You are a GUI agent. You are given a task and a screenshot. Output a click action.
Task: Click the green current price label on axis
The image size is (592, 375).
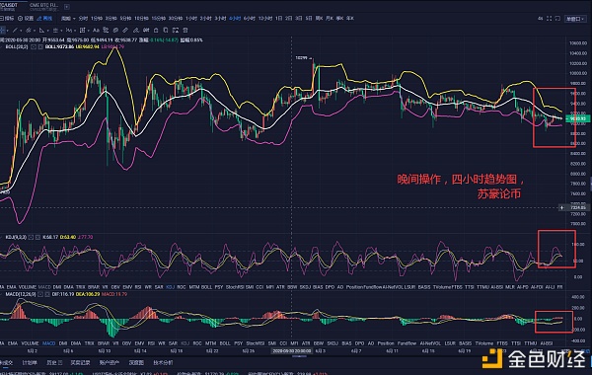[x=577, y=118]
